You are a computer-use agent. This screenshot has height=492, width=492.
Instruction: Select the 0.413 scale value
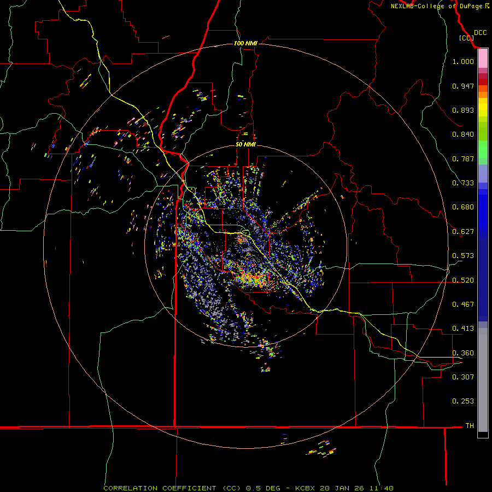463,329
